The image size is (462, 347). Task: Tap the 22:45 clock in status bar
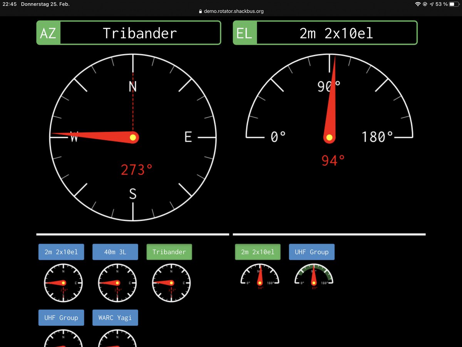10,4
